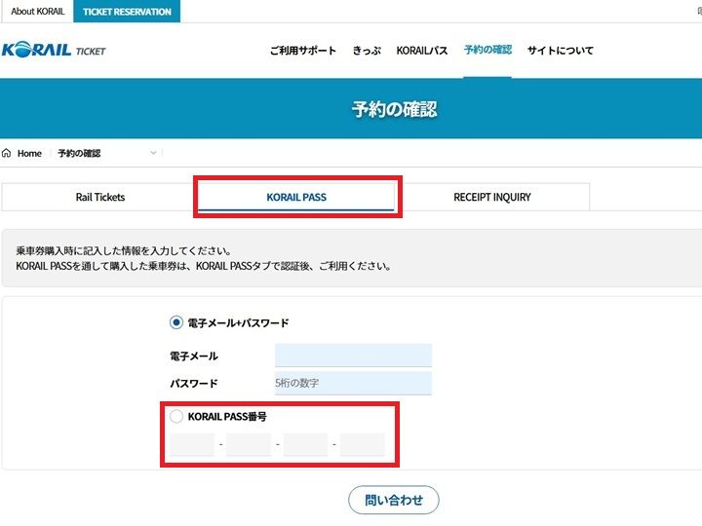Click the KORAIL TICKET logo
This screenshot has height=526, width=702.
54,50
